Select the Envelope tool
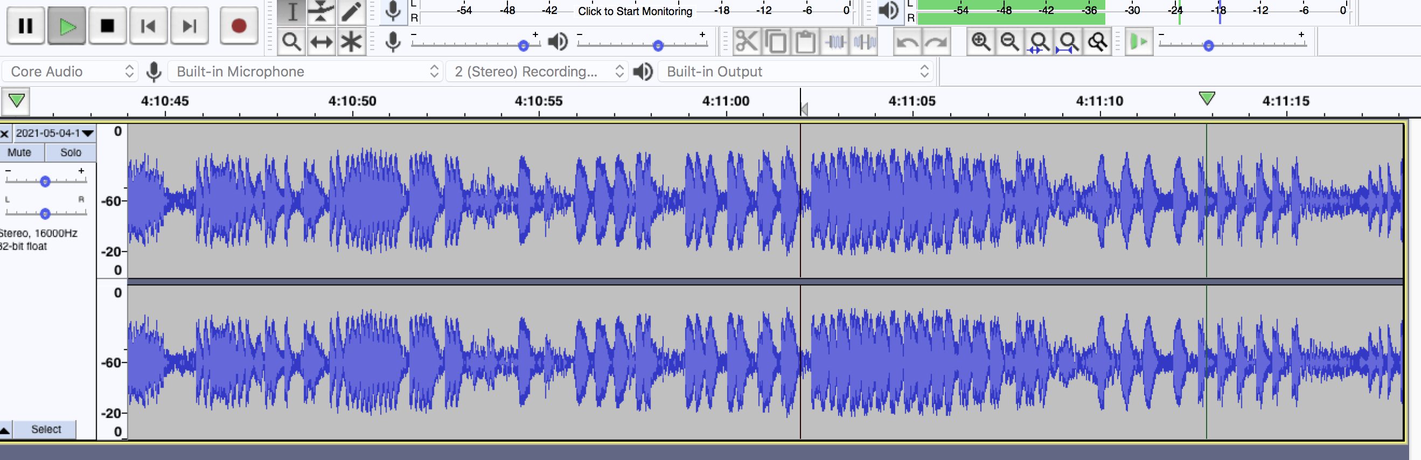Screen dimensions: 1421x460 click(x=321, y=12)
